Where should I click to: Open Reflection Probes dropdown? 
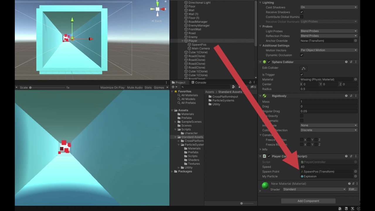[x=329, y=36]
